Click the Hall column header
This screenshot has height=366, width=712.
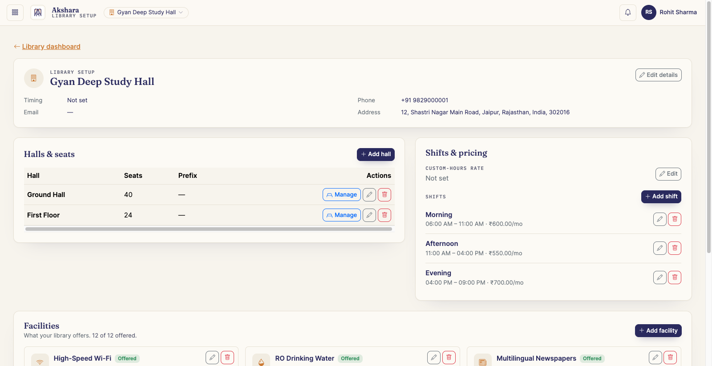(x=33, y=176)
